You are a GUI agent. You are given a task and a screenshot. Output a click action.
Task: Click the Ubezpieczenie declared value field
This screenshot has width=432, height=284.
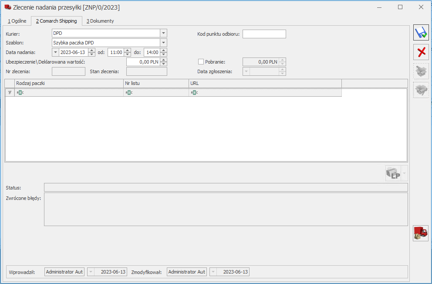[x=143, y=62]
